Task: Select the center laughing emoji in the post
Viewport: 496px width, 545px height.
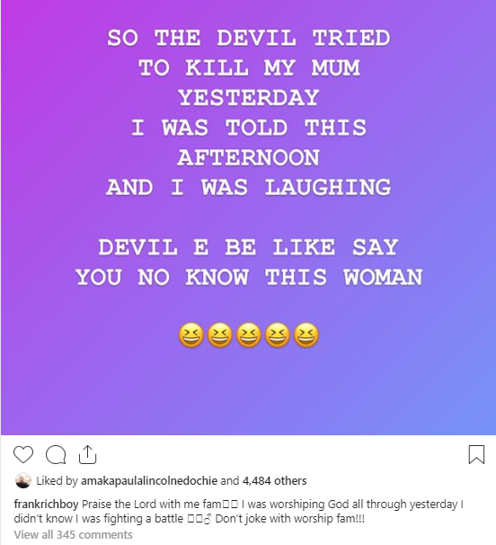Action: coord(248,335)
